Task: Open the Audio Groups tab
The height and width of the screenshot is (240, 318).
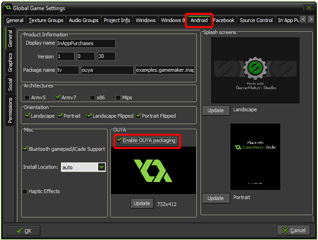Action: pos(83,20)
